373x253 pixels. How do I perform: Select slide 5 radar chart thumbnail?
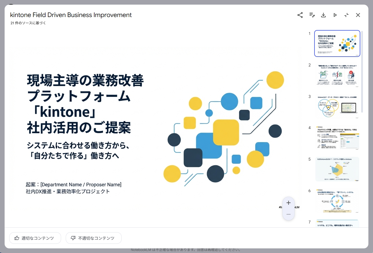[337, 169]
